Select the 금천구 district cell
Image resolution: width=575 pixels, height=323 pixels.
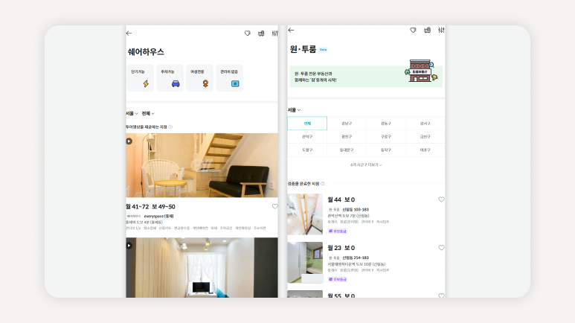425,136
